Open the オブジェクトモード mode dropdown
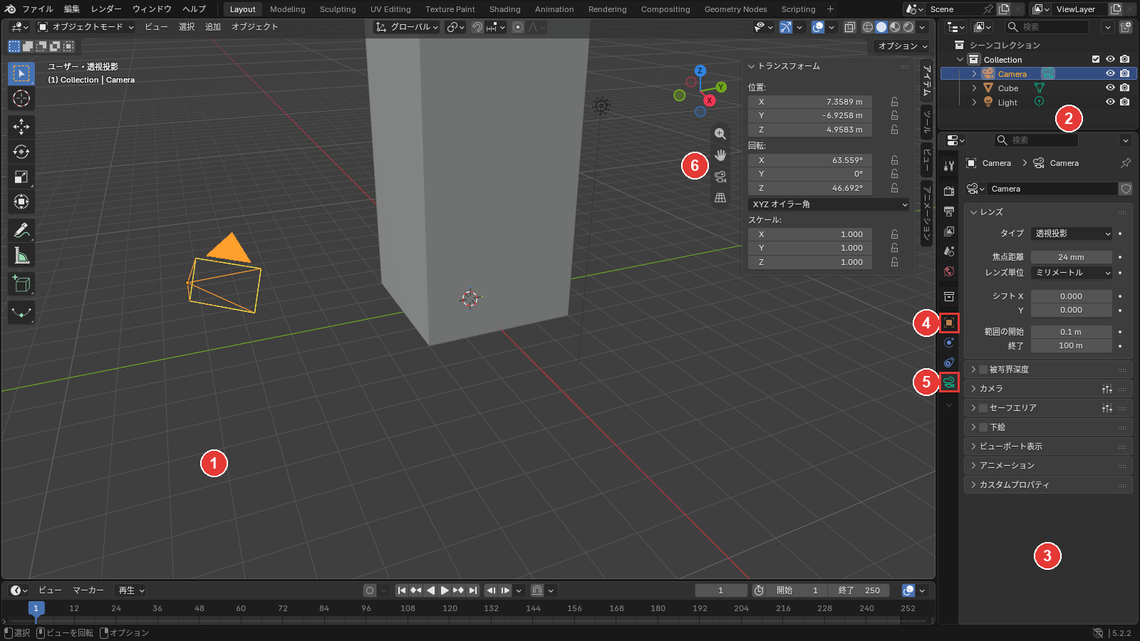Screen dimensions: 1140x641 pyautogui.click(x=85, y=27)
